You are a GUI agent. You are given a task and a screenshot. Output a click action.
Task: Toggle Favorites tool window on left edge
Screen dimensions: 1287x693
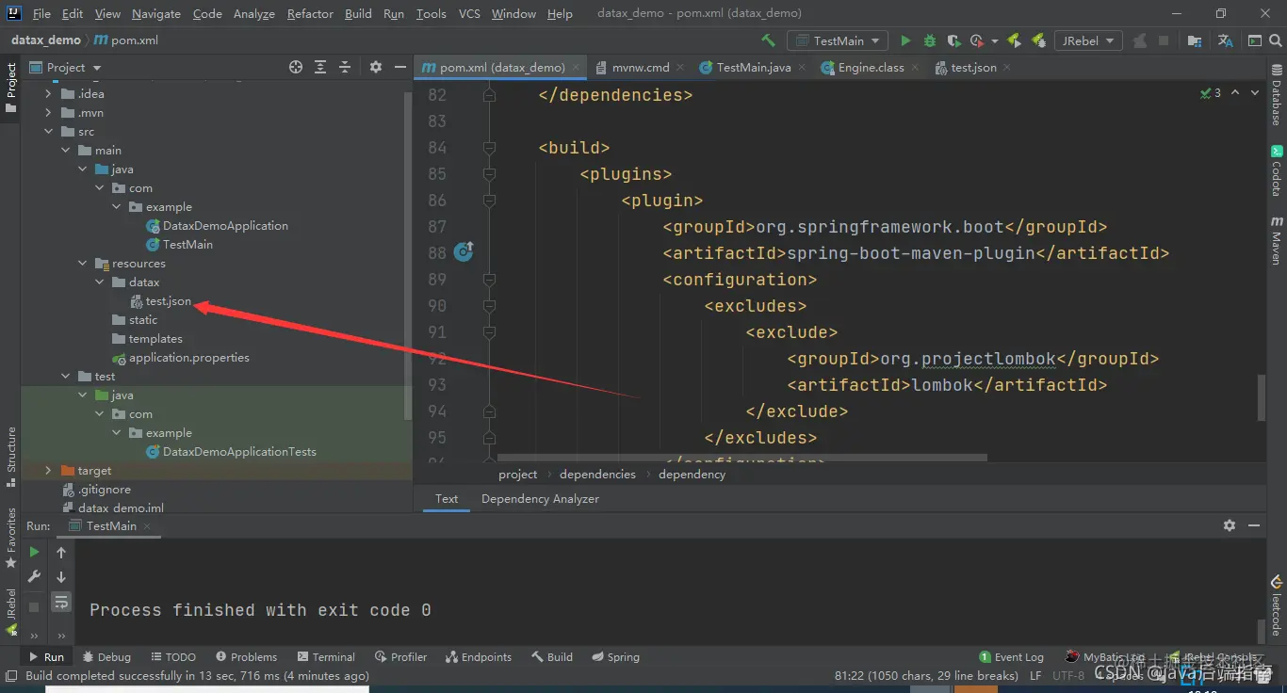point(11,538)
